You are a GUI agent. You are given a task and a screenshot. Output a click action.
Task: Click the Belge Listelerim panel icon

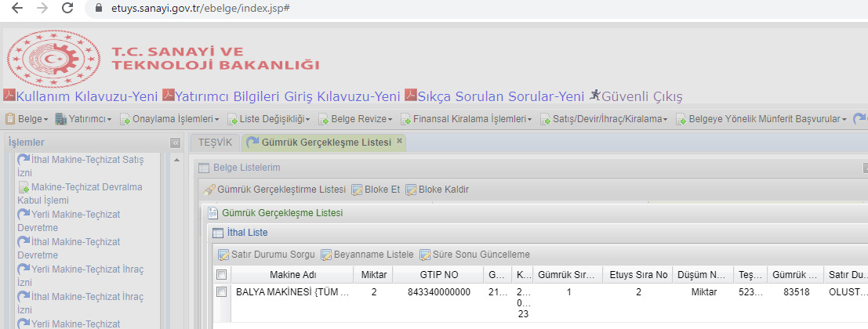(205, 168)
